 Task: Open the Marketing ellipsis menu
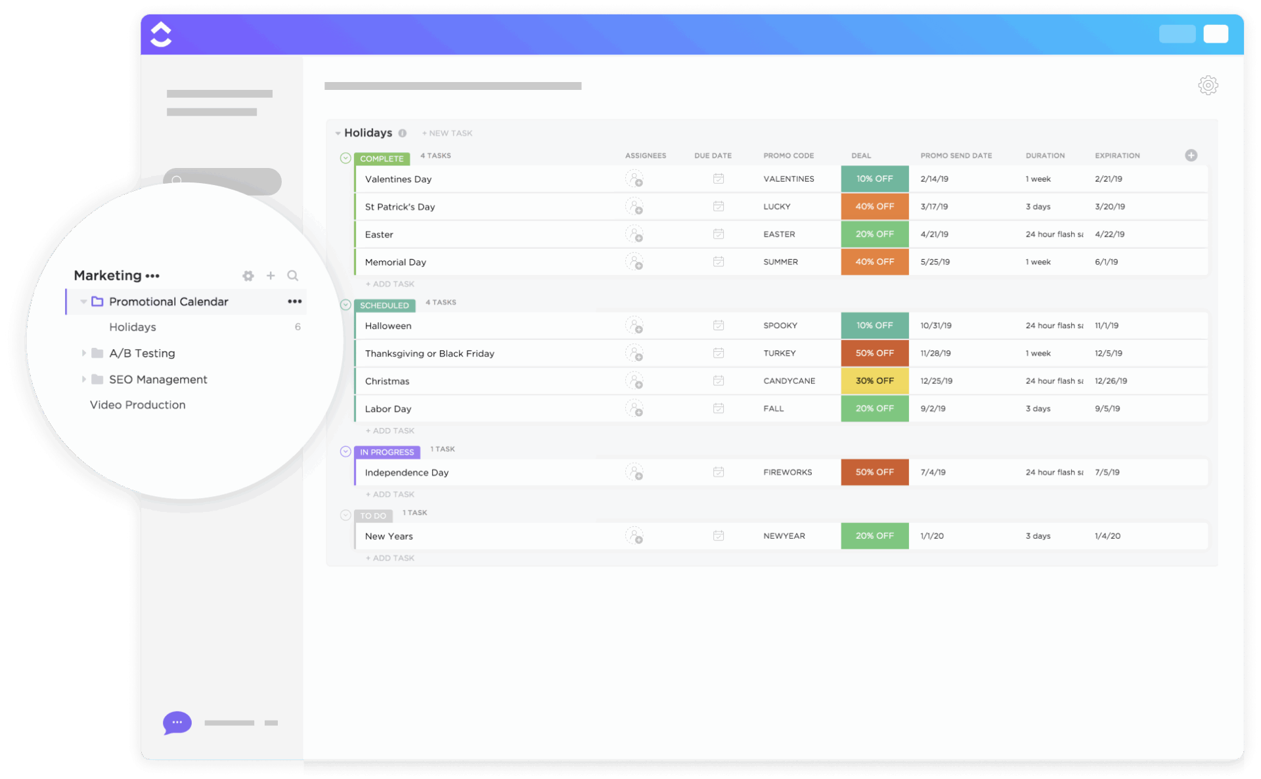(153, 276)
